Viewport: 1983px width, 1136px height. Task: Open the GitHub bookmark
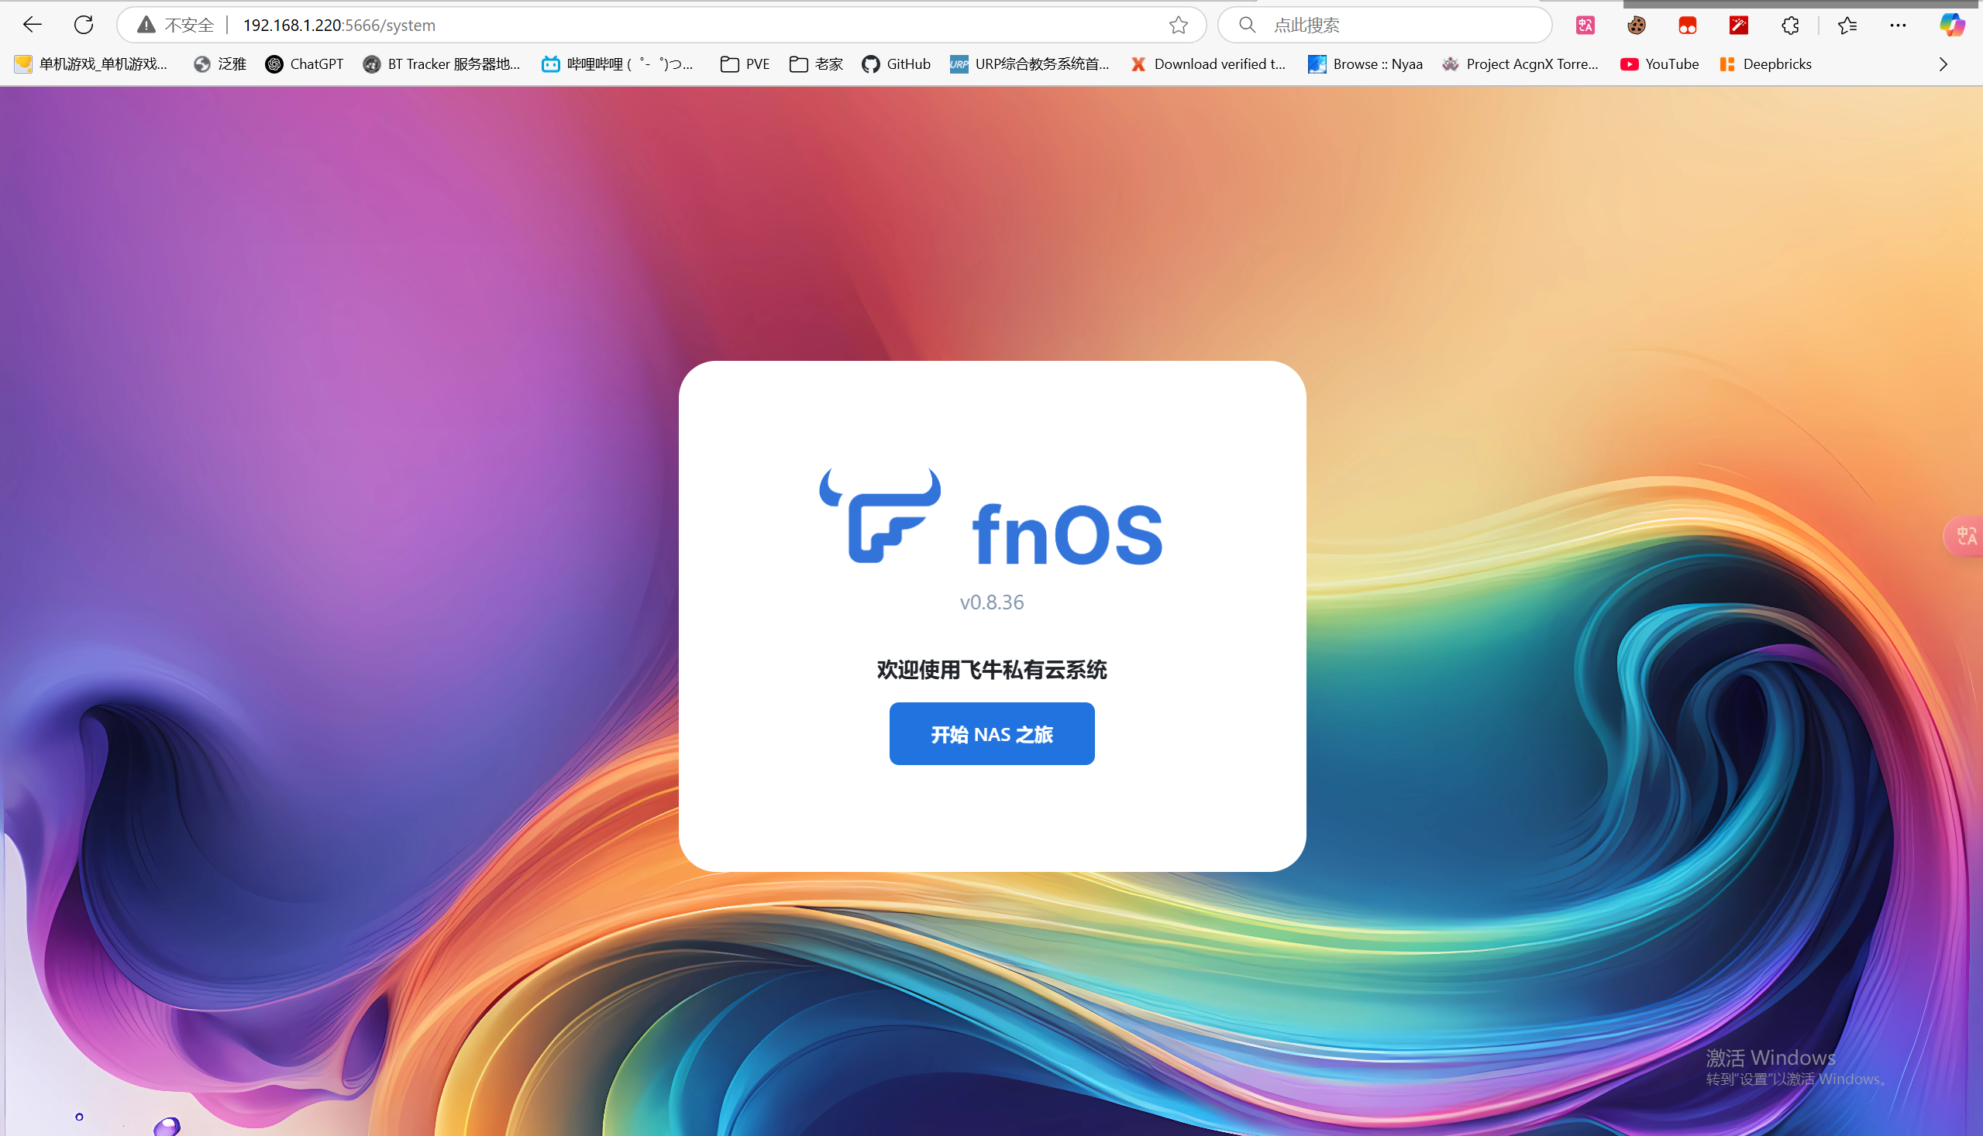click(897, 64)
